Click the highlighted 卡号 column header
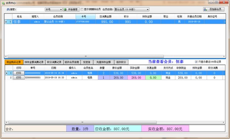The height and width of the screenshot is (139, 230). pyautogui.click(x=86, y=16)
